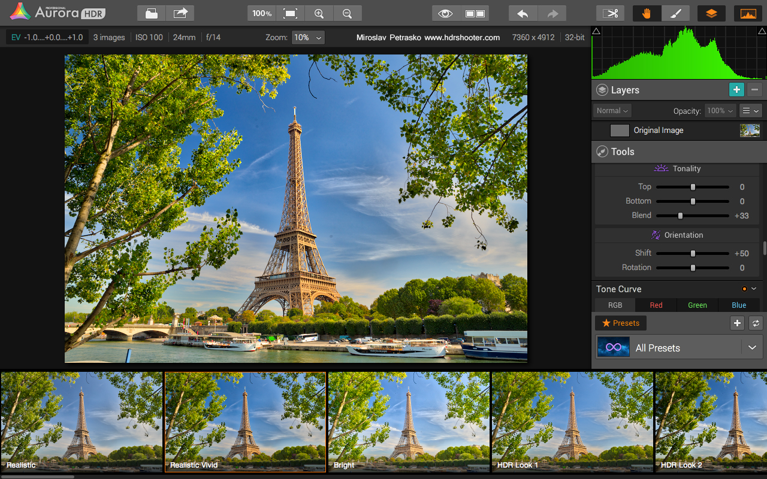This screenshot has width=767, height=479.
Task: Select the RGB curve tab
Action: click(615, 305)
